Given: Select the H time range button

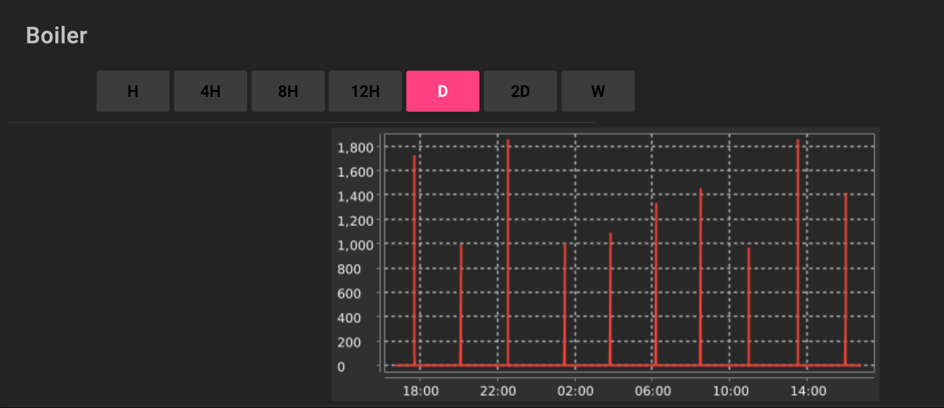Looking at the screenshot, I should click(x=133, y=91).
